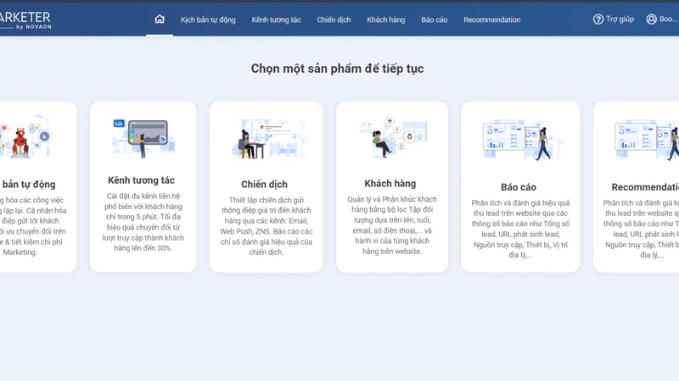
Task: Click description starting 'Cài đặt đa kênh'
Action: (x=143, y=222)
